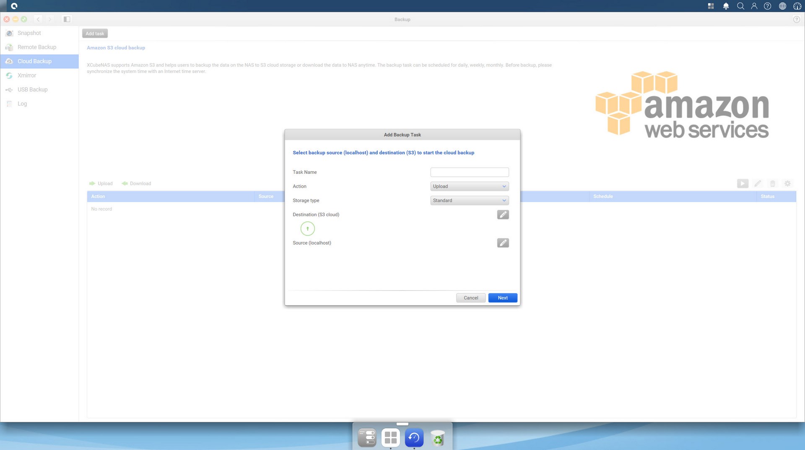Open the Action dropdown set to Upload

[470, 186]
